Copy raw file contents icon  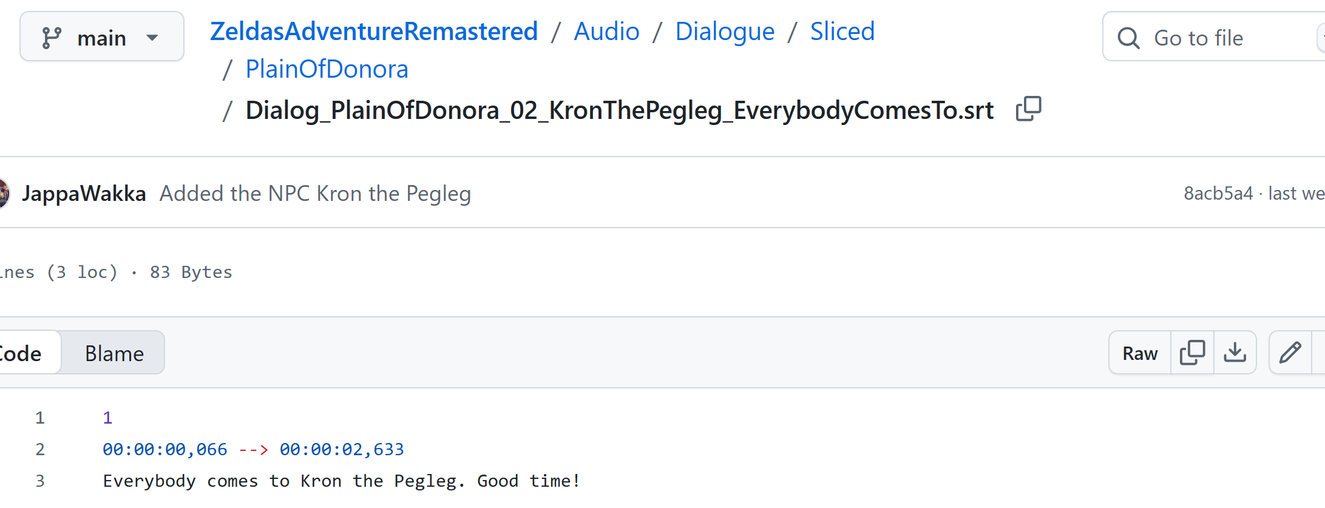tap(1192, 353)
